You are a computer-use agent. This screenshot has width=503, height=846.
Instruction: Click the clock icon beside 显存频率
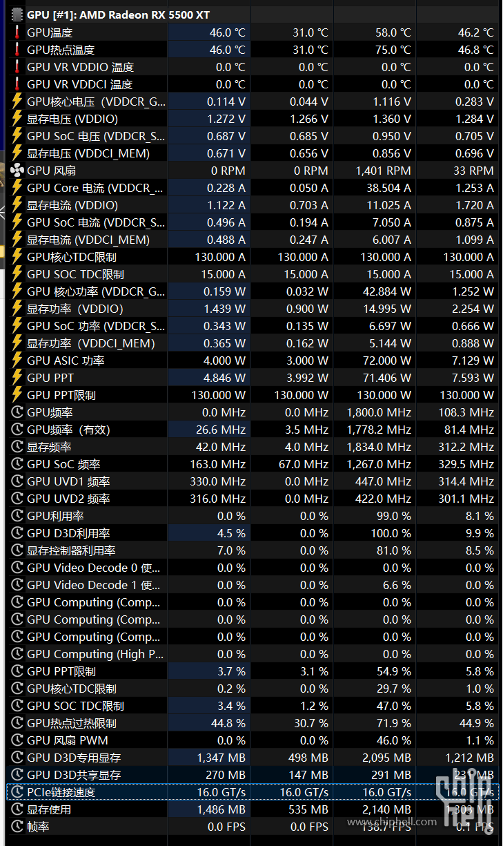(17, 446)
